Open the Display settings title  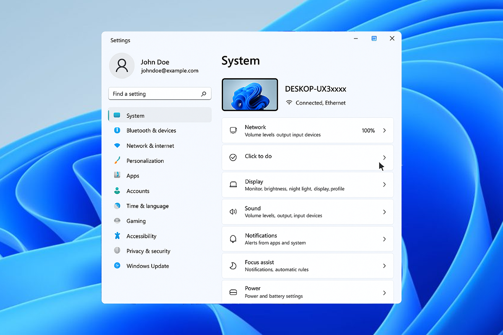point(254,182)
